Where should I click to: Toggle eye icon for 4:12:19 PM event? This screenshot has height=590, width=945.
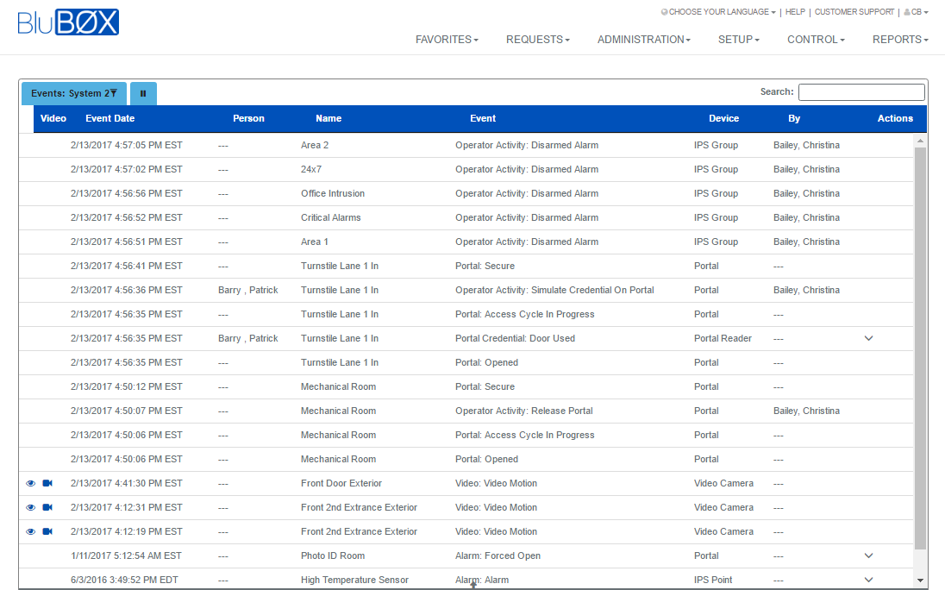tap(31, 531)
